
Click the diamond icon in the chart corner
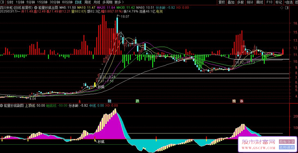pos(282,8)
